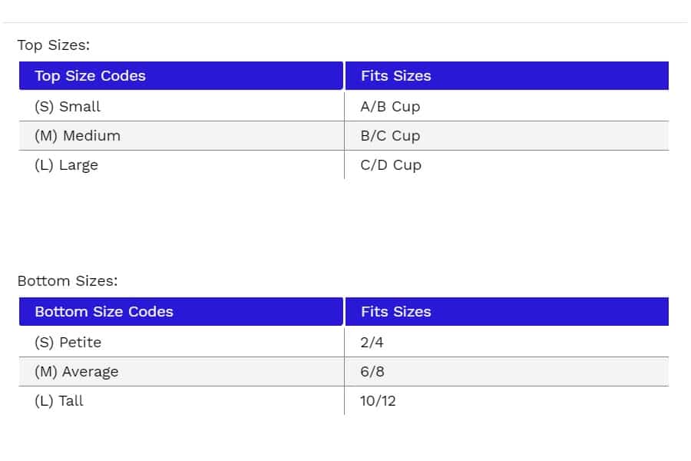Click the bottom table Fits Sizes header

(395, 312)
